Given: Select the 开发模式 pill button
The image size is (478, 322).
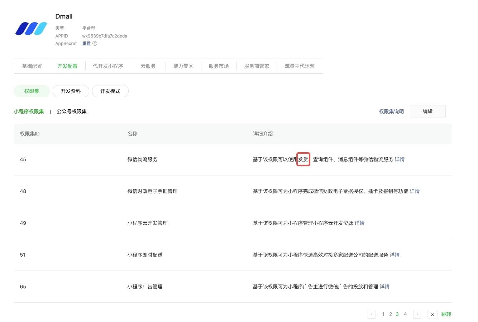Looking at the screenshot, I should click(110, 91).
